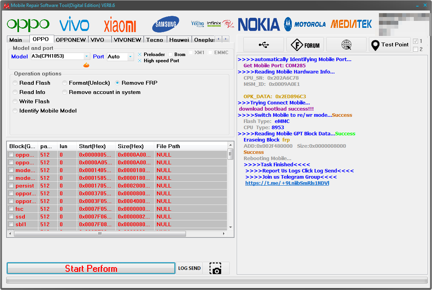Click the app icon in the title bar

coord(6,5)
